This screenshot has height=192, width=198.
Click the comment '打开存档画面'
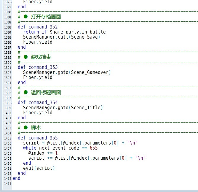(x=46, y=17)
